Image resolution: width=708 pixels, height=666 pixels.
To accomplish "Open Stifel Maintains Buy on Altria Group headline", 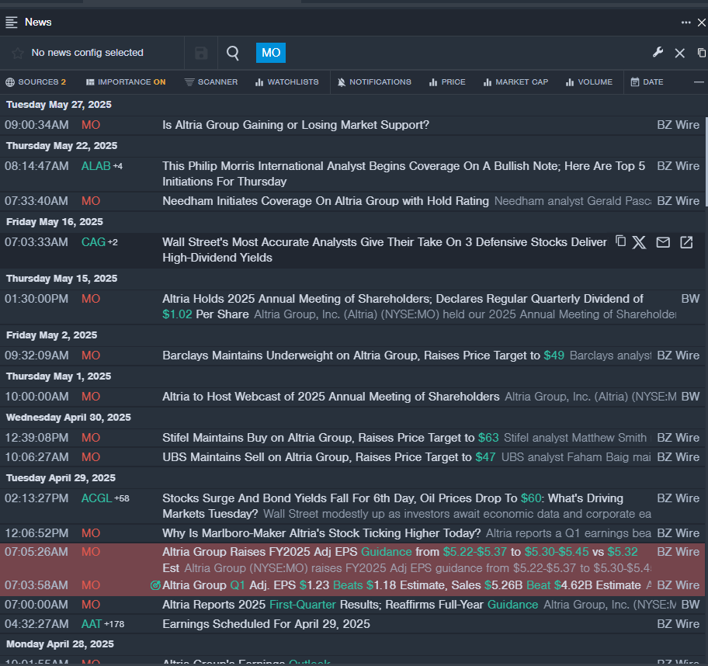I will coord(331,438).
